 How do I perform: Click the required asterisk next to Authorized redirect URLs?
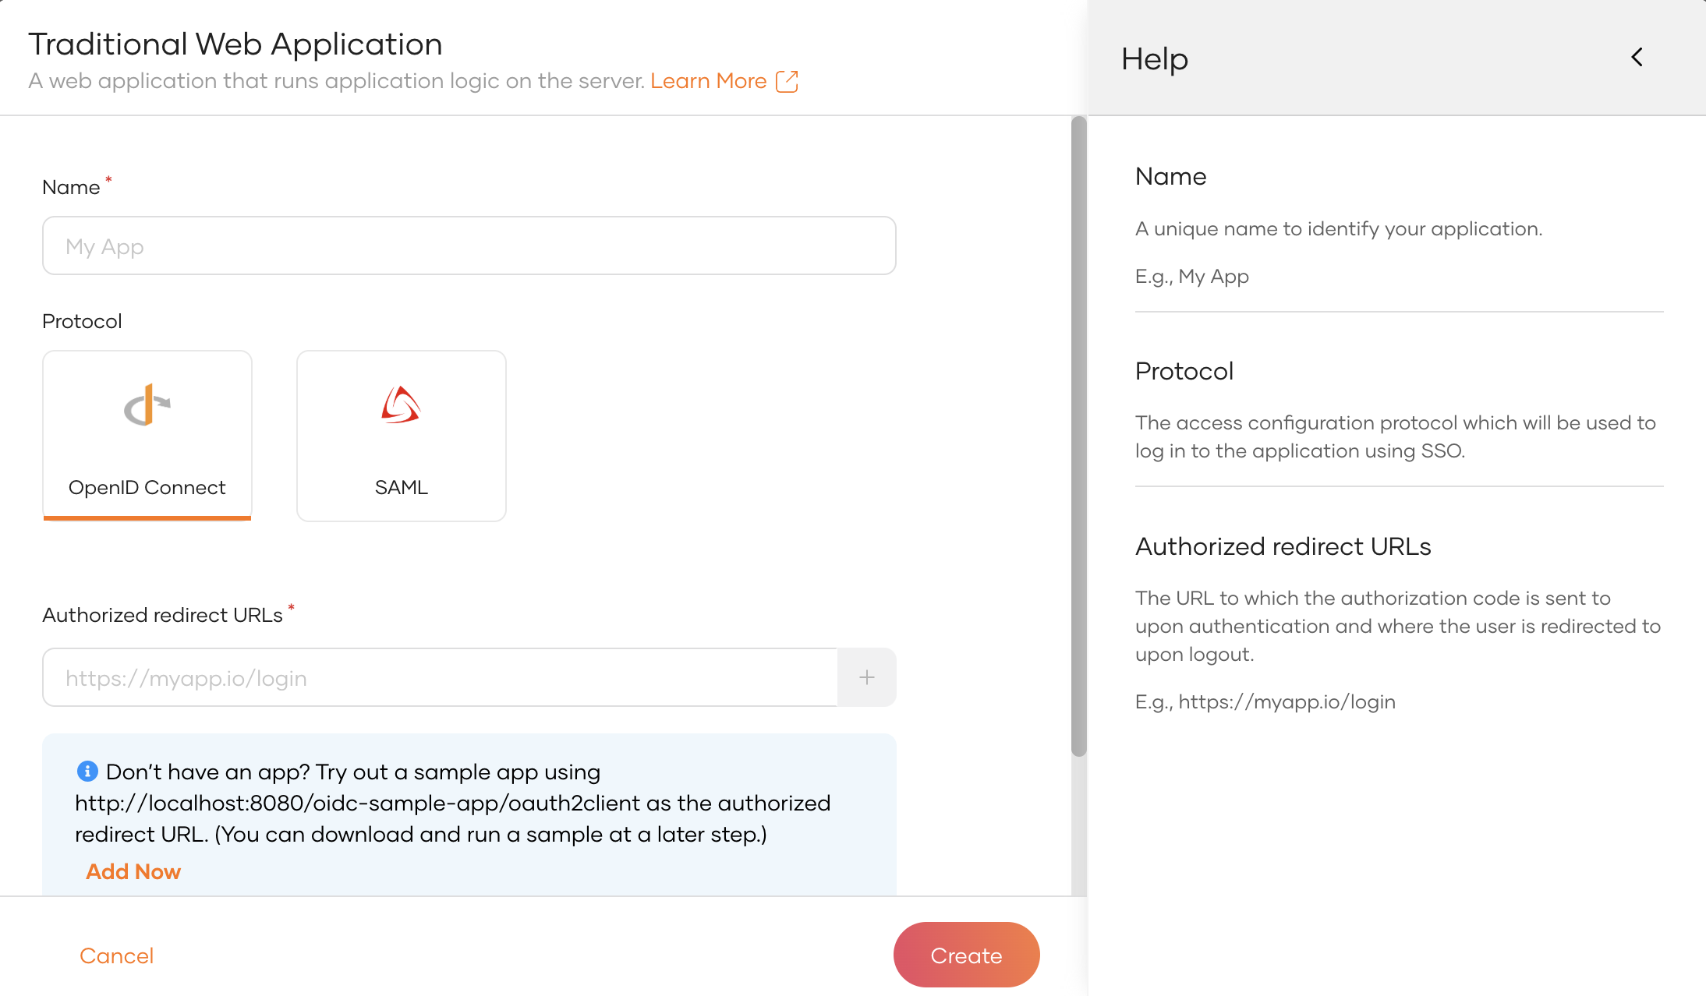click(292, 608)
